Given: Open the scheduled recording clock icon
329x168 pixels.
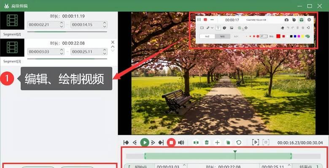Looking at the screenshot, I should pos(294,20).
